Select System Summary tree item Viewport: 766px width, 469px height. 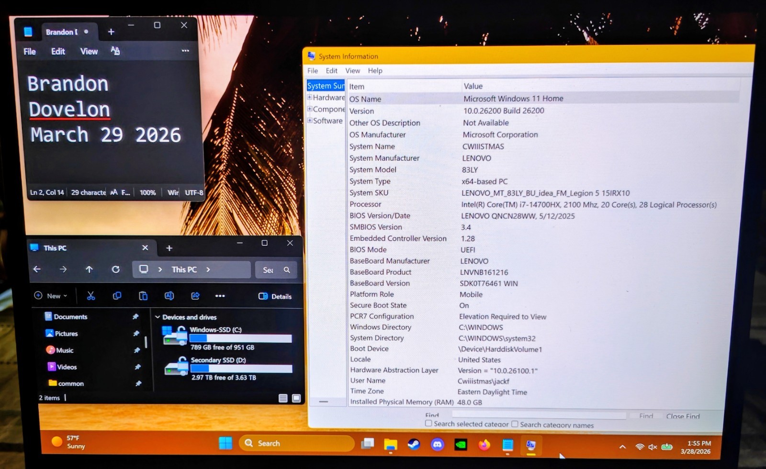(326, 86)
